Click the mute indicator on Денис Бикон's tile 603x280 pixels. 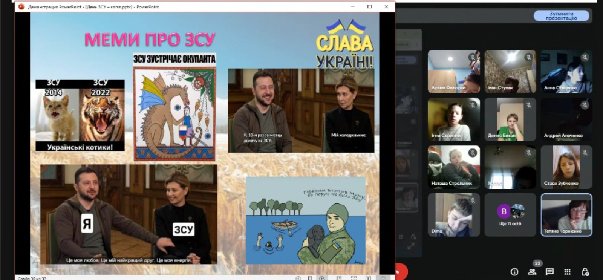529,105
